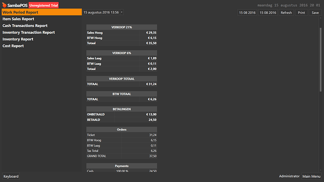This screenshot has width=324, height=182.
Task: Select the Inventory Report entry
Action: tap(18, 39)
